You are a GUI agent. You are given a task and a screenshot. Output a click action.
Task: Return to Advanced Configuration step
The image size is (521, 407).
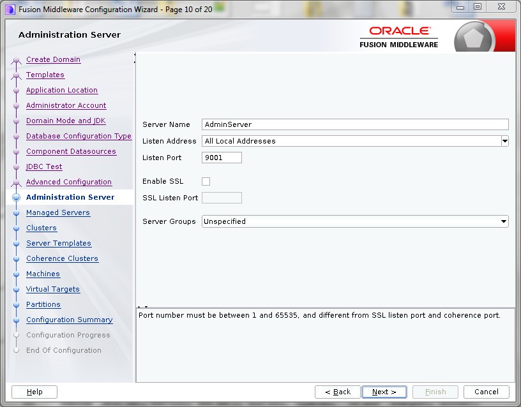[x=69, y=182]
